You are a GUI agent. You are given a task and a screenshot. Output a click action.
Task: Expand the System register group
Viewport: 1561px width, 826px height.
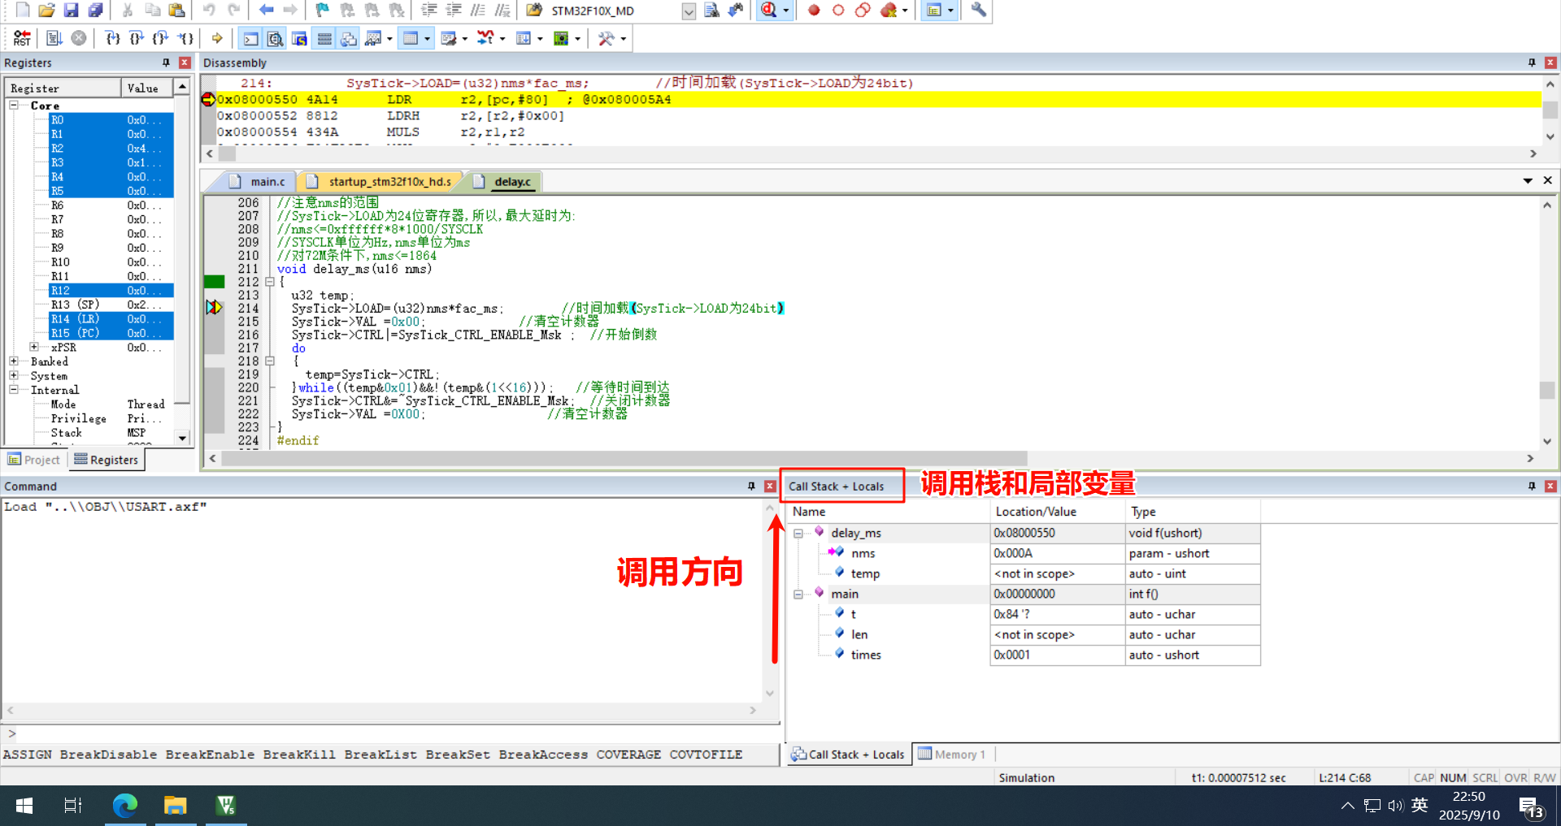pyautogui.click(x=14, y=375)
